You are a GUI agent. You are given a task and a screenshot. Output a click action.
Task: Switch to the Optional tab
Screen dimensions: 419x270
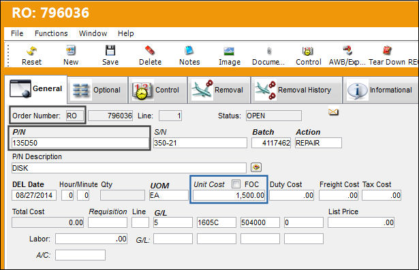click(x=97, y=90)
